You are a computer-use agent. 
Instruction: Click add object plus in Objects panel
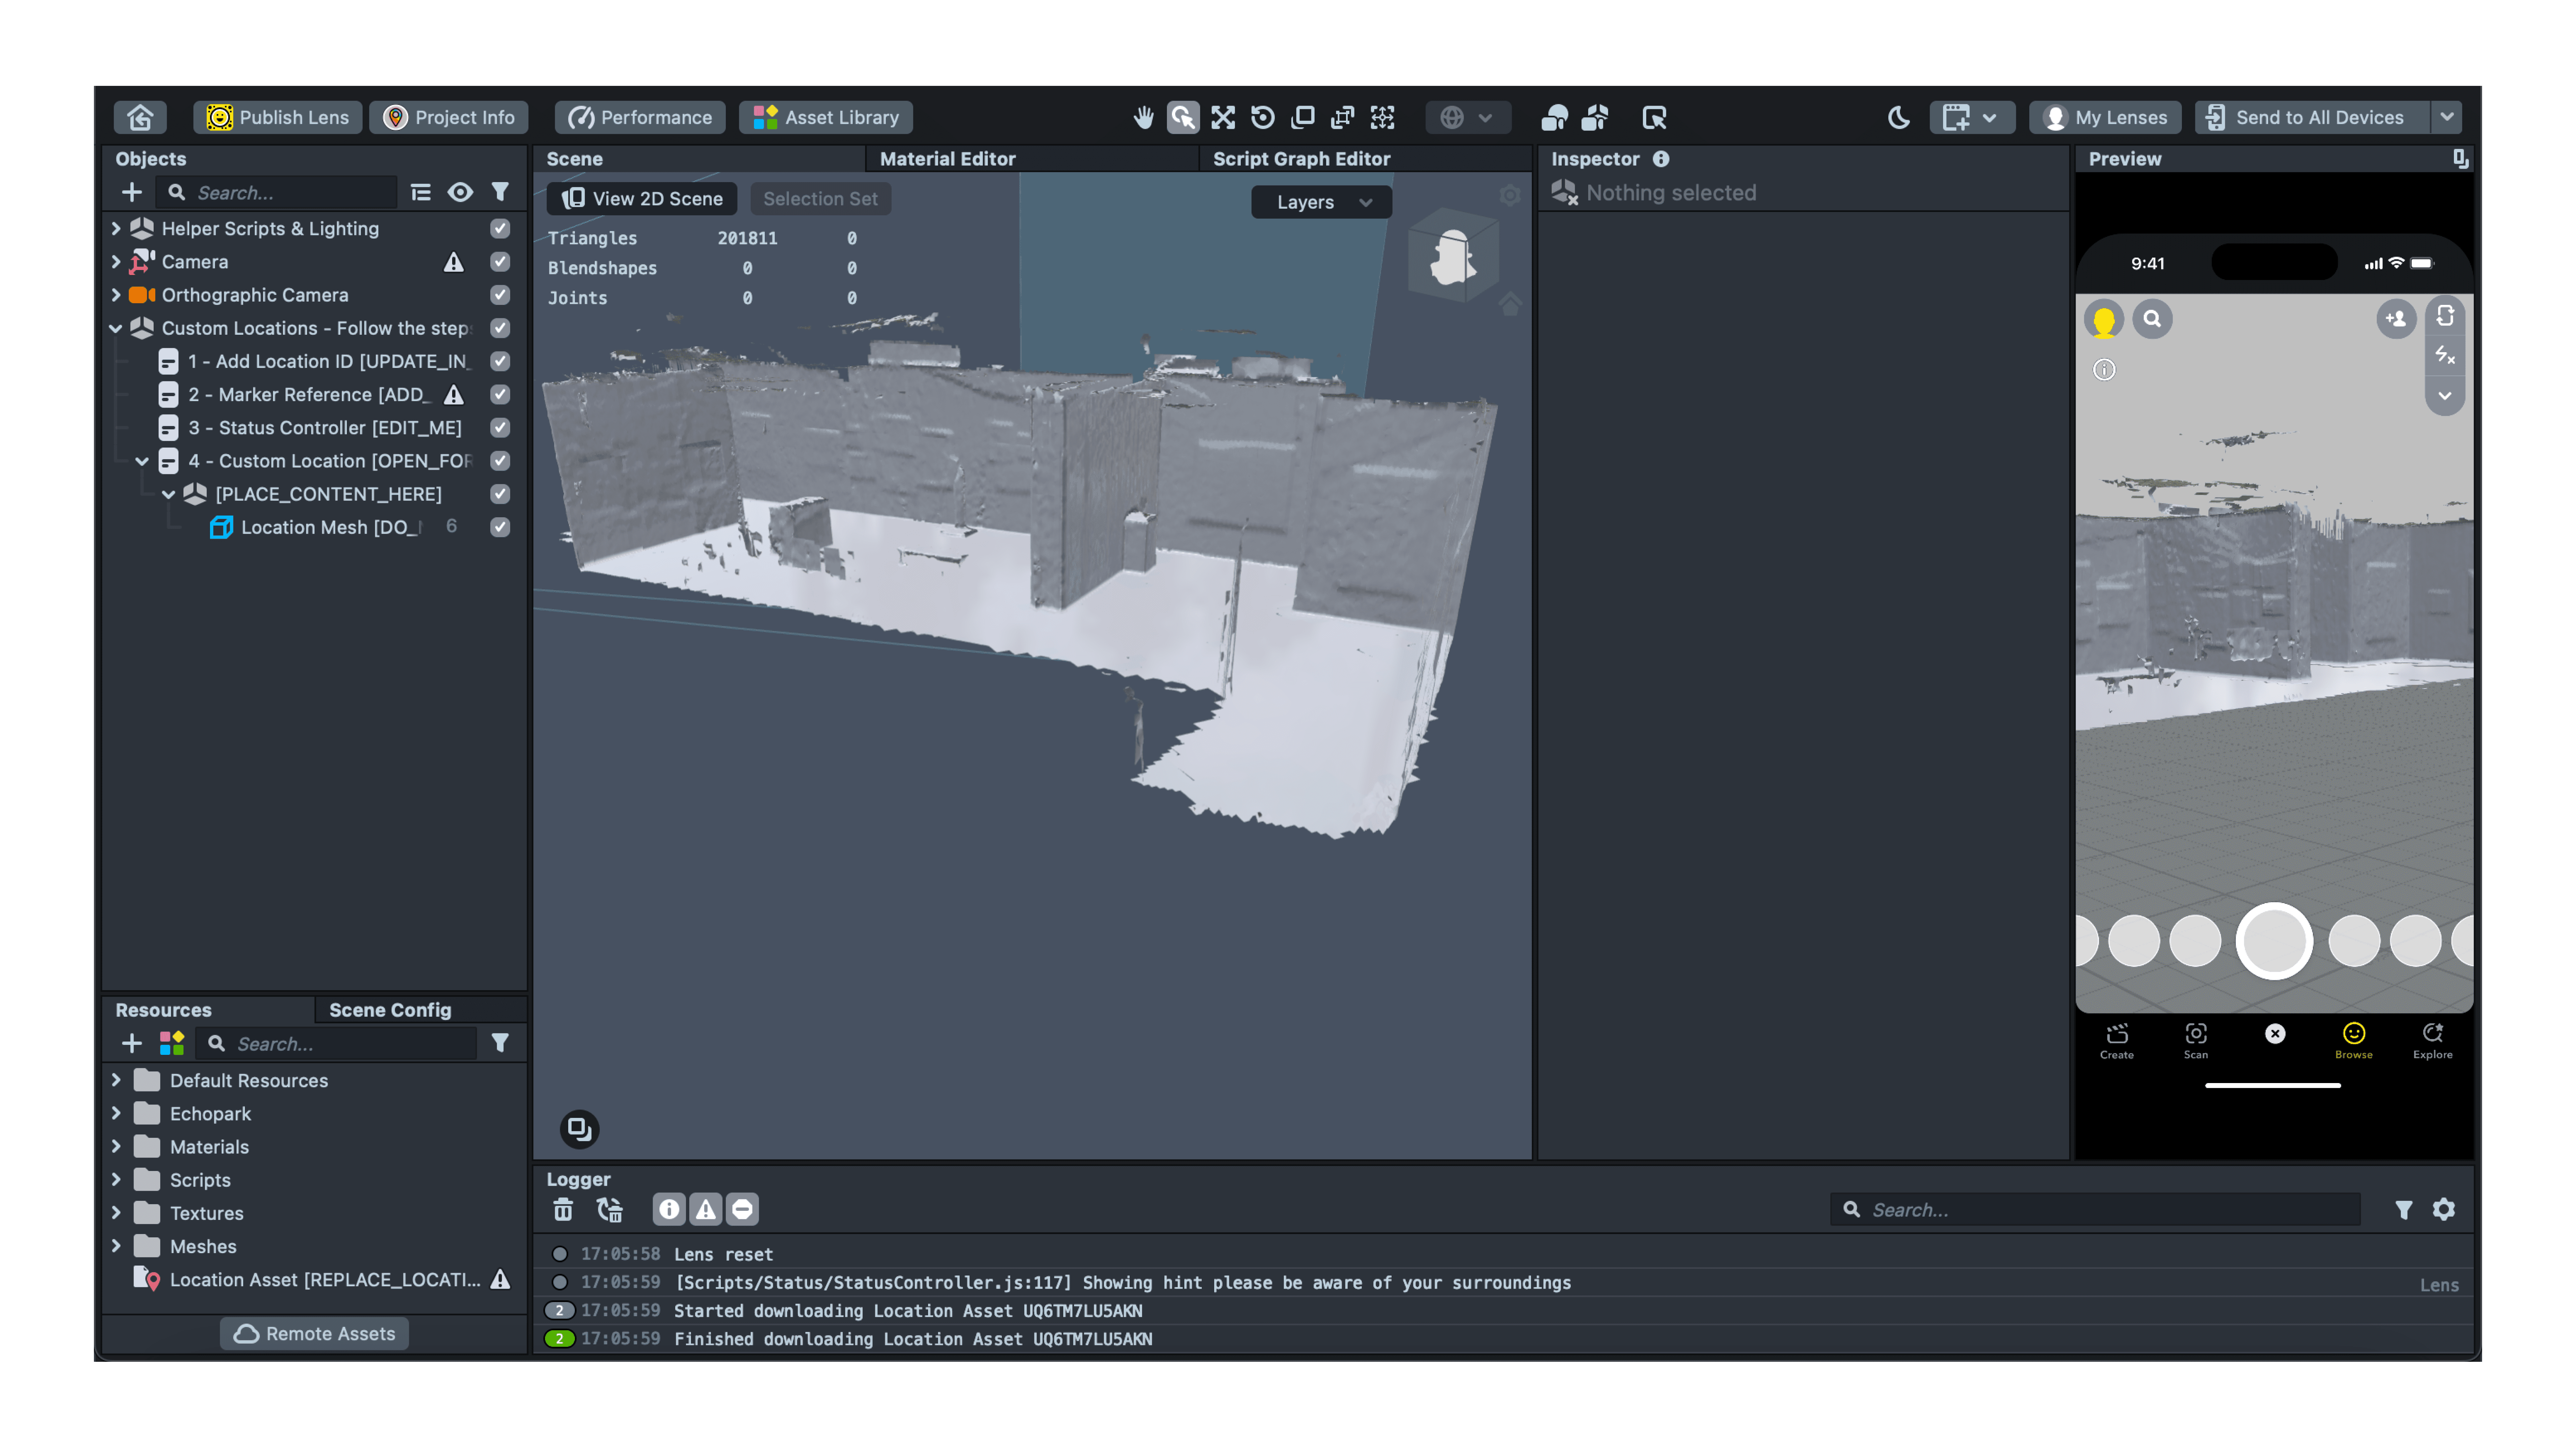(x=131, y=192)
